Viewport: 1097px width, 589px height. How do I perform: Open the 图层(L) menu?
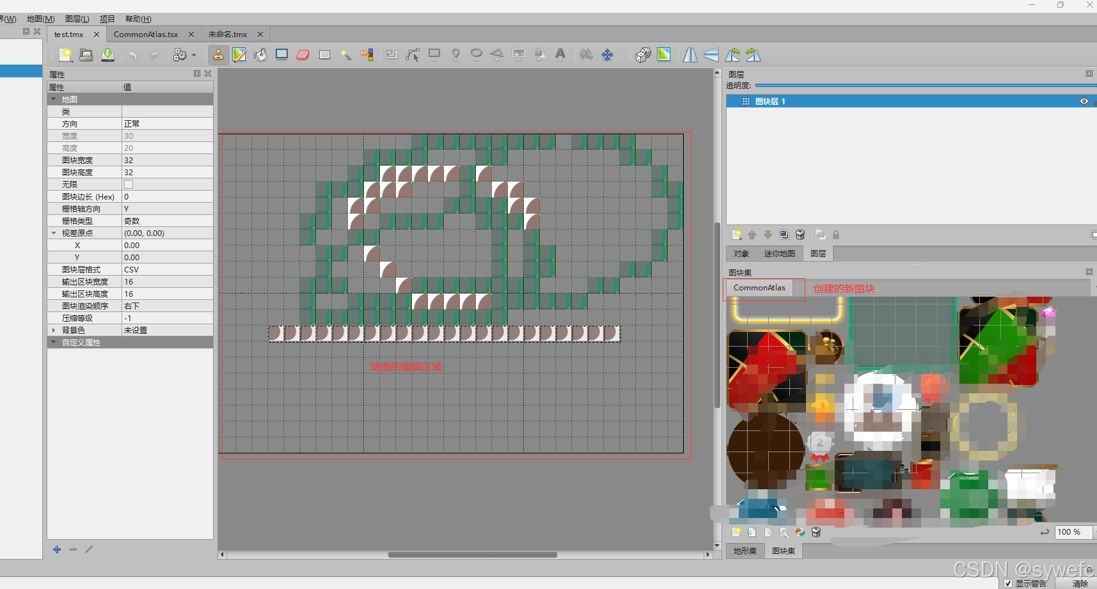click(x=77, y=19)
